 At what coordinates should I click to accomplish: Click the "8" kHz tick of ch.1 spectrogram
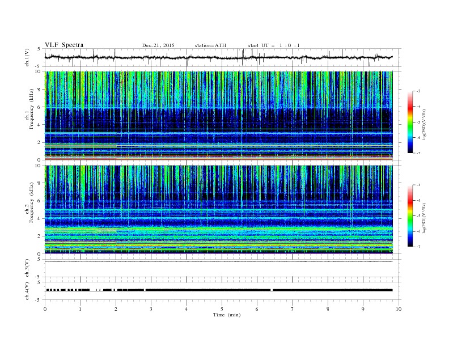point(40,90)
